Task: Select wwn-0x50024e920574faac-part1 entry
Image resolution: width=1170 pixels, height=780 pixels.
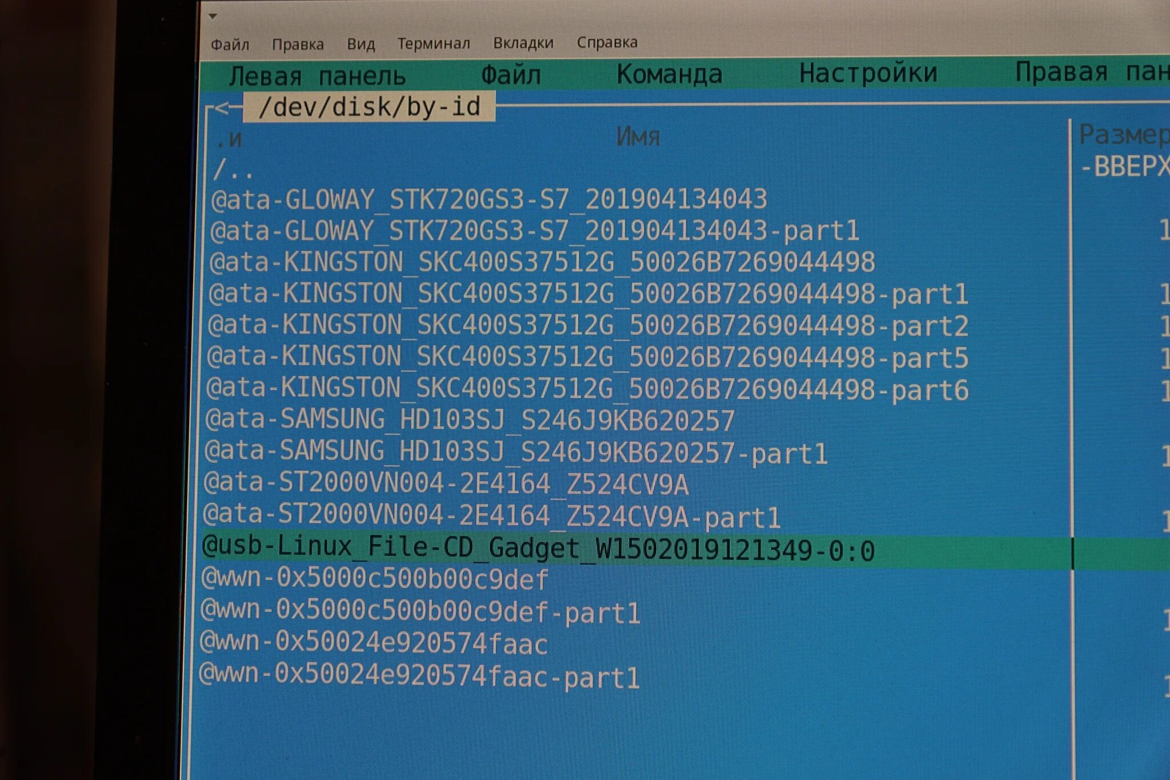Action: pyautogui.click(x=419, y=676)
